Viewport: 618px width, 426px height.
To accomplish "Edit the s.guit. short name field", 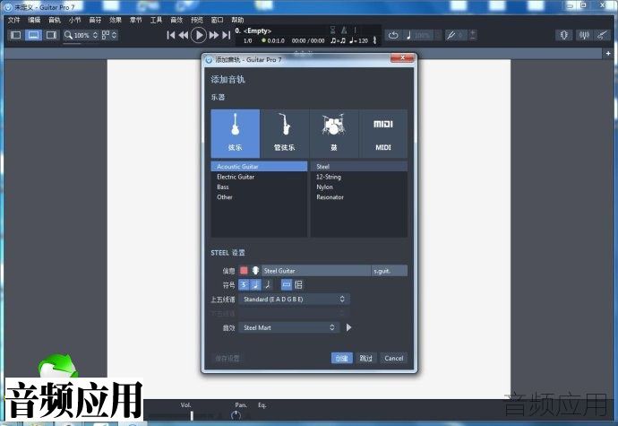I will point(390,271).
